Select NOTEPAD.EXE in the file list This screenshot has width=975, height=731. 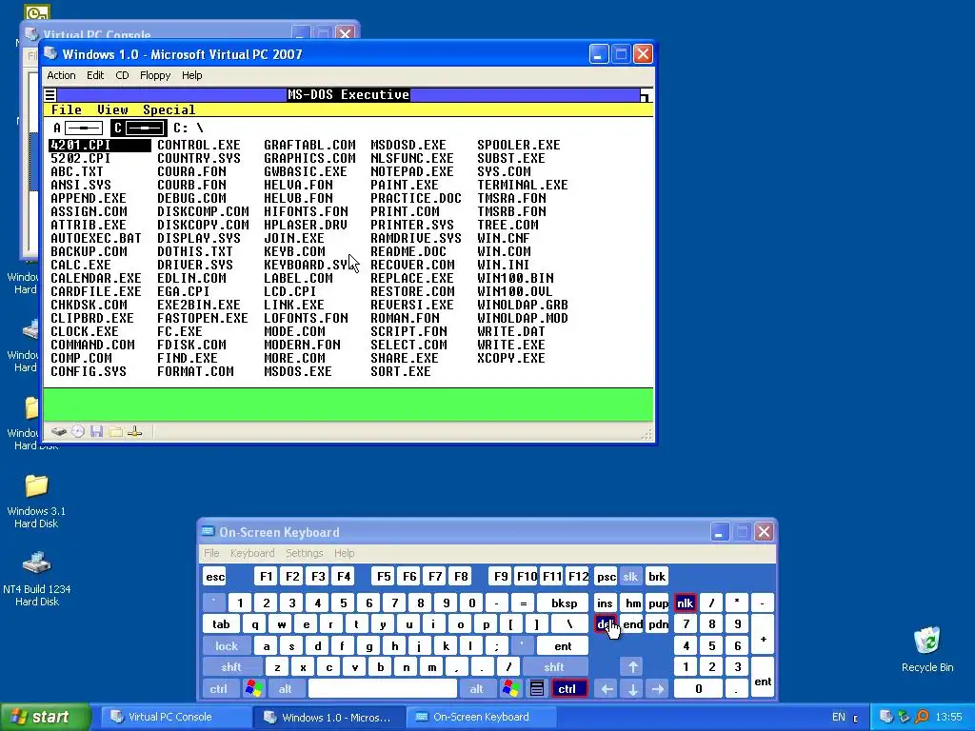[x=412, y=171]
